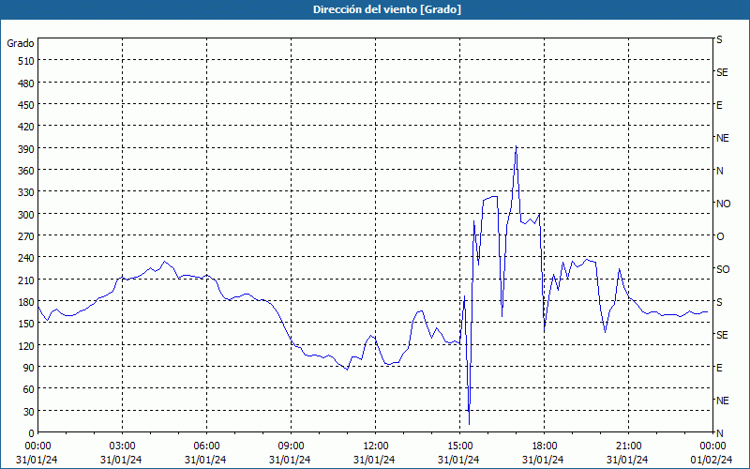Click the right-axis E label at the 450 level

click(719, 105)
